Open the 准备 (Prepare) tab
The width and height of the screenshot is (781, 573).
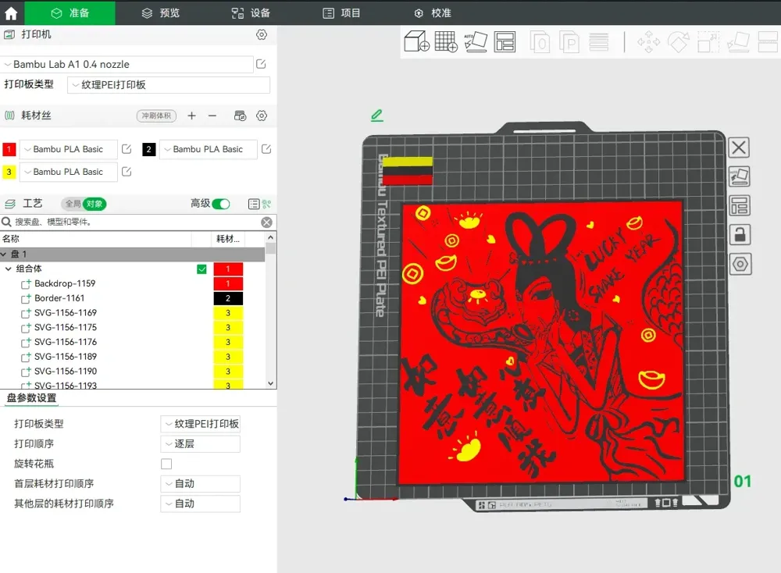70,13
